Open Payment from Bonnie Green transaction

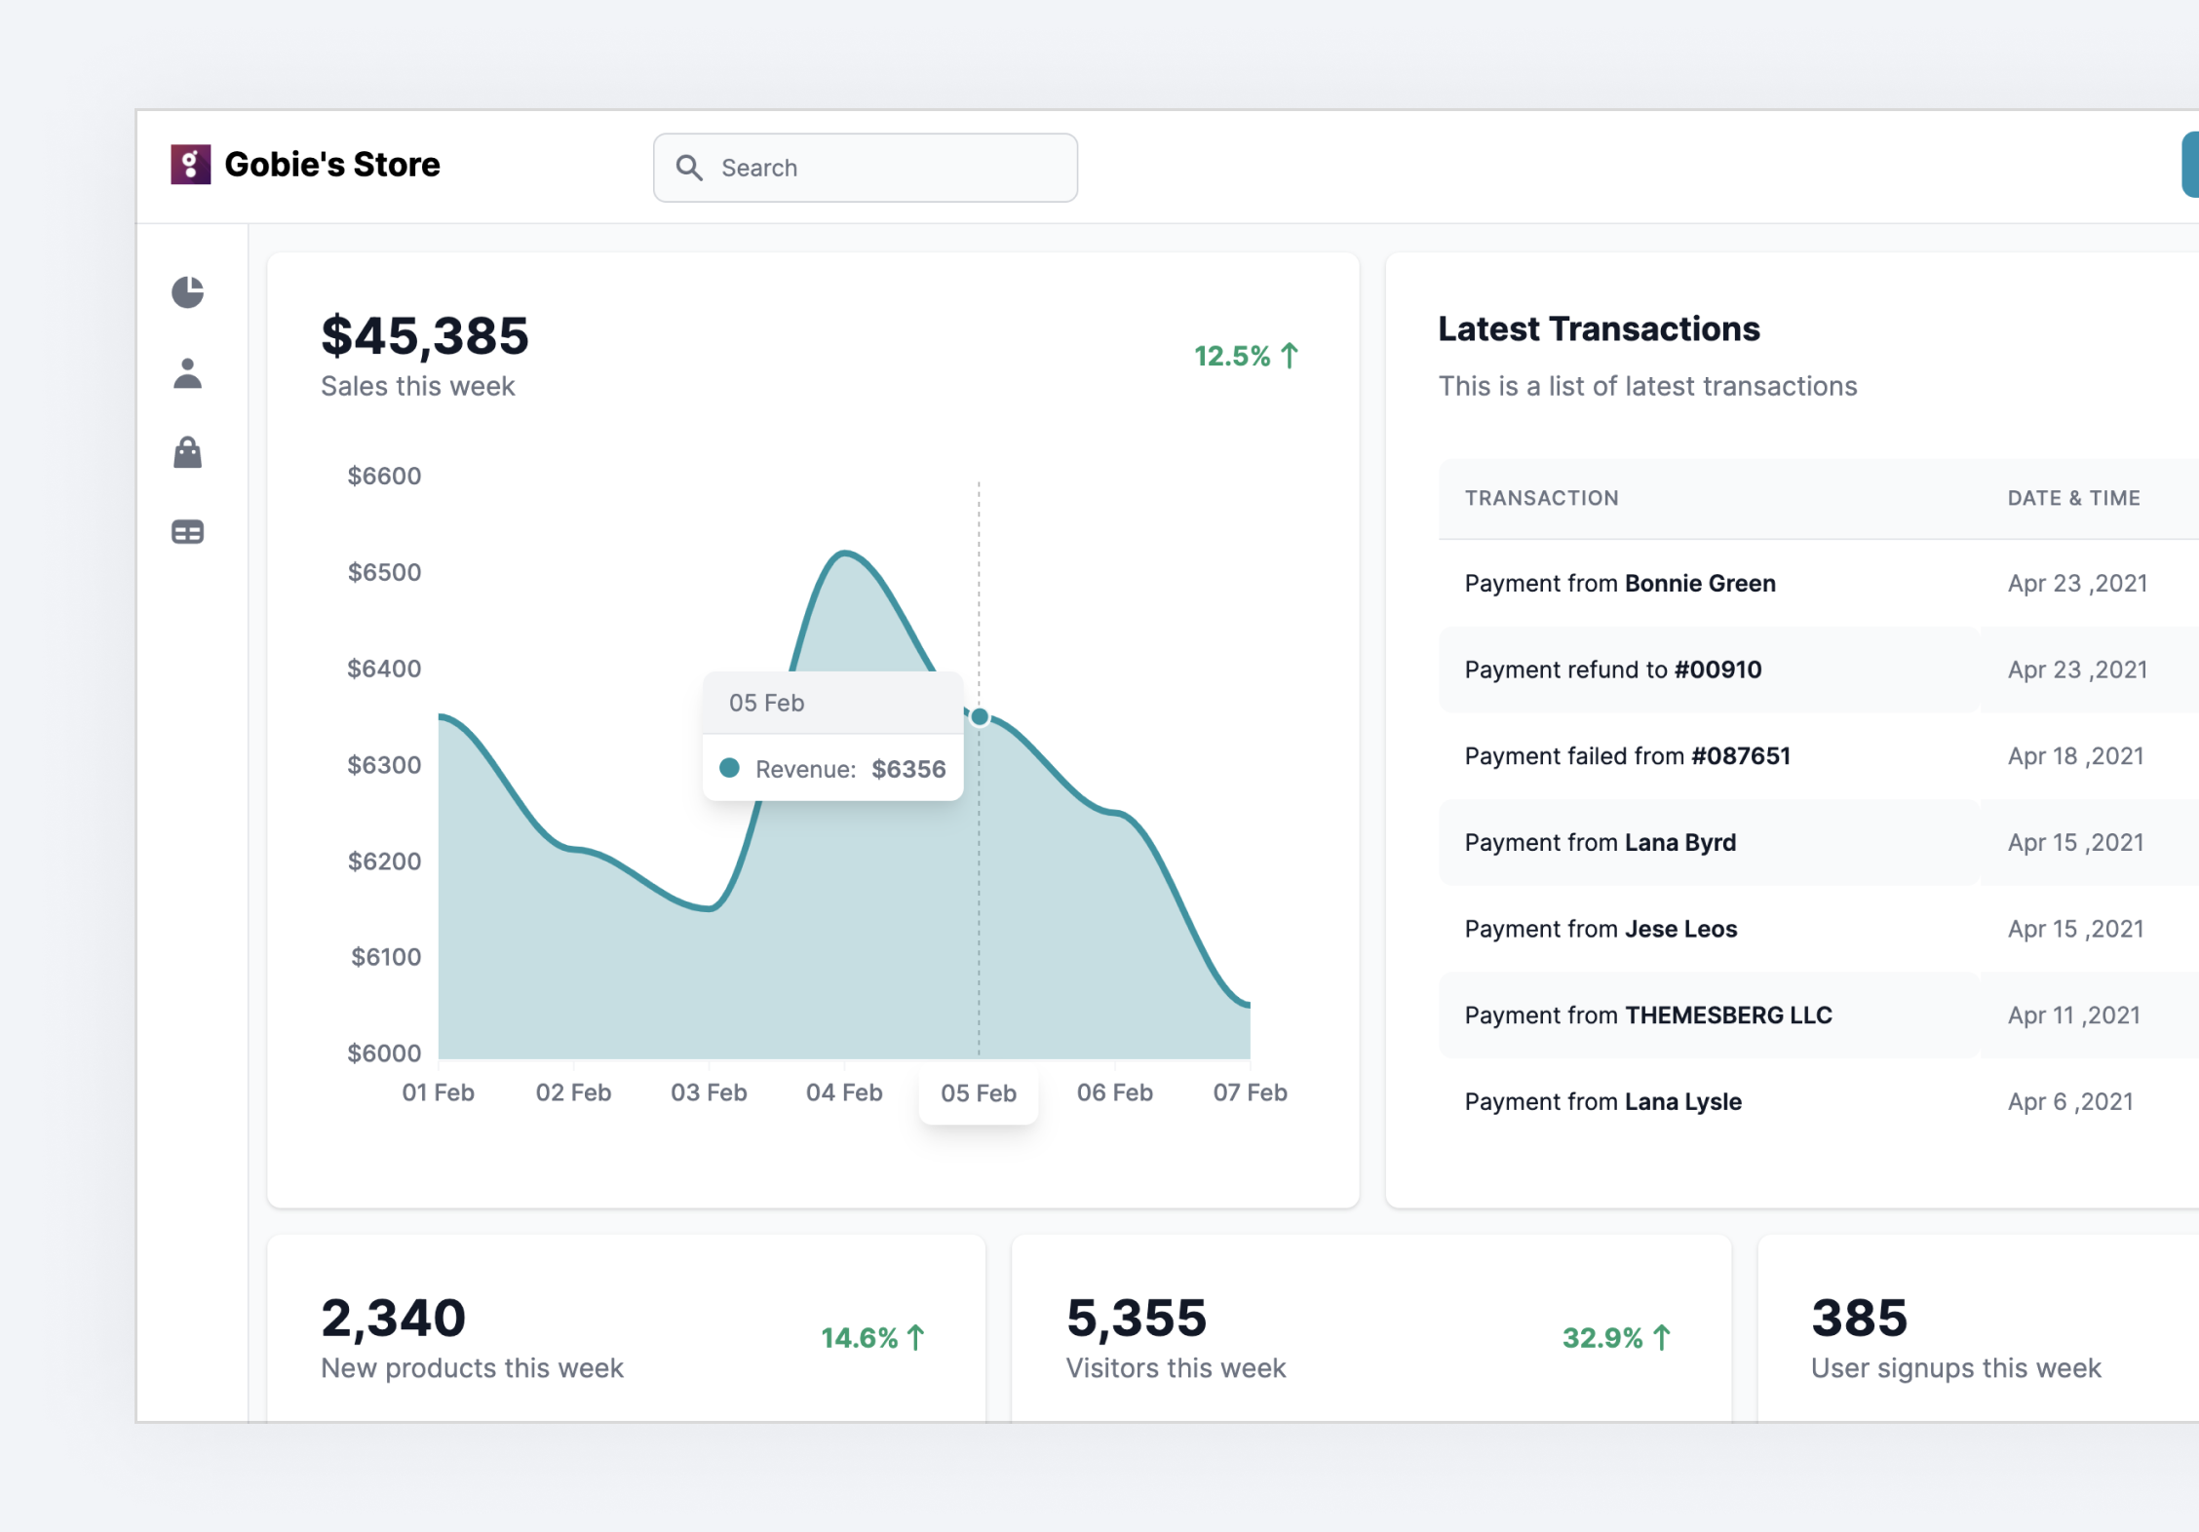point(1619,583)
